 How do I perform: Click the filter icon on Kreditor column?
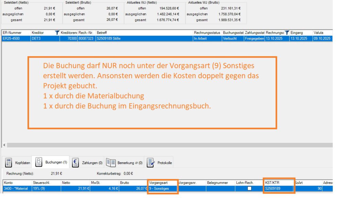(x=57, y=32)
